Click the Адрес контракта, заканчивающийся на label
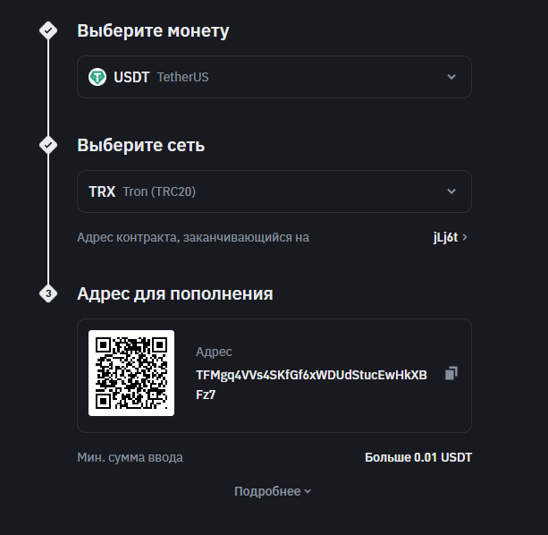 (x=193, y=237)
